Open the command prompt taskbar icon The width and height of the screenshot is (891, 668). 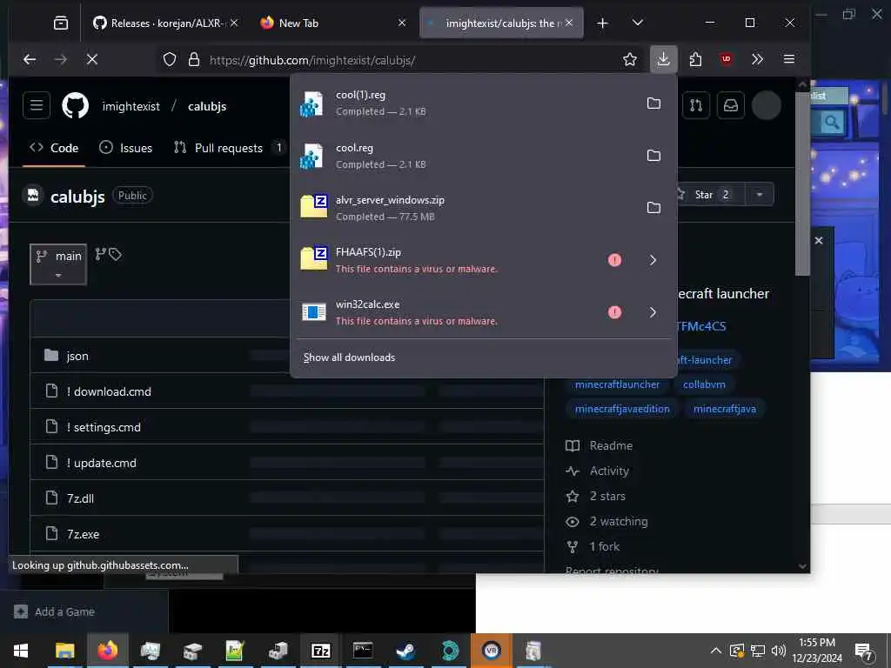[x=363, y=651]
